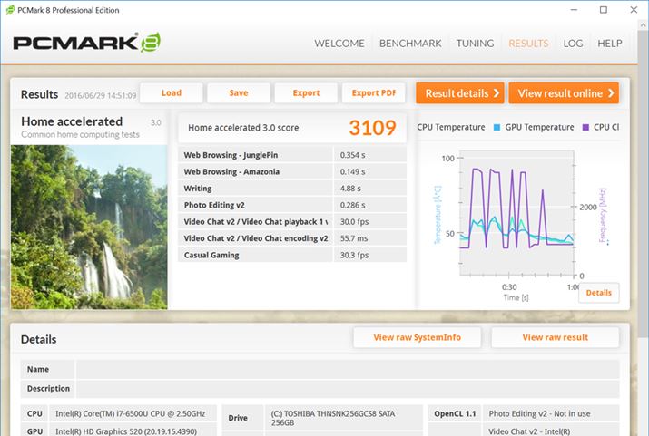This screenshot has height=436, width=649.
Task: Click the Video Chat encoding v2 row
Action: pyautogui.click(x=292, y=238)
